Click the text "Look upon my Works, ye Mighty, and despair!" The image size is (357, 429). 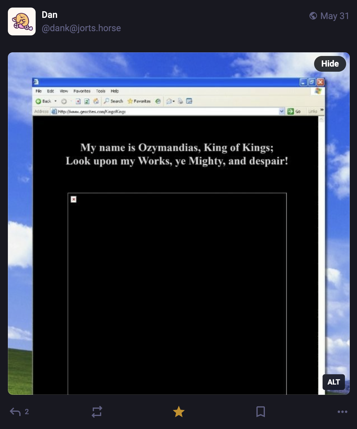pos(177,161)
